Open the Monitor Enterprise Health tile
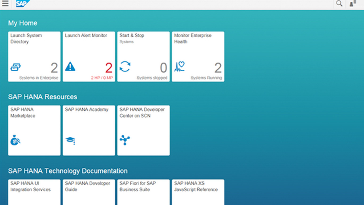The width and height of the screenshot is (364, 205). 198,57
